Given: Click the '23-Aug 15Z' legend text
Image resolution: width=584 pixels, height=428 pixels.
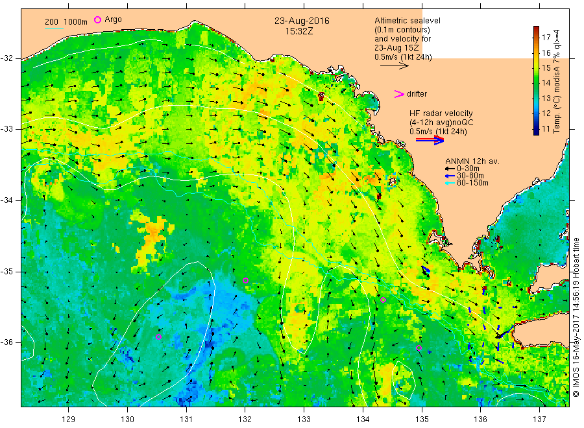Looking at the screenshot, I should click(x=396, y=48).
